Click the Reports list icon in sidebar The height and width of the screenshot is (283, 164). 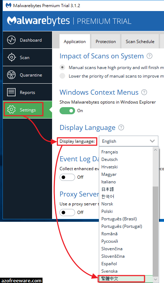11,92
